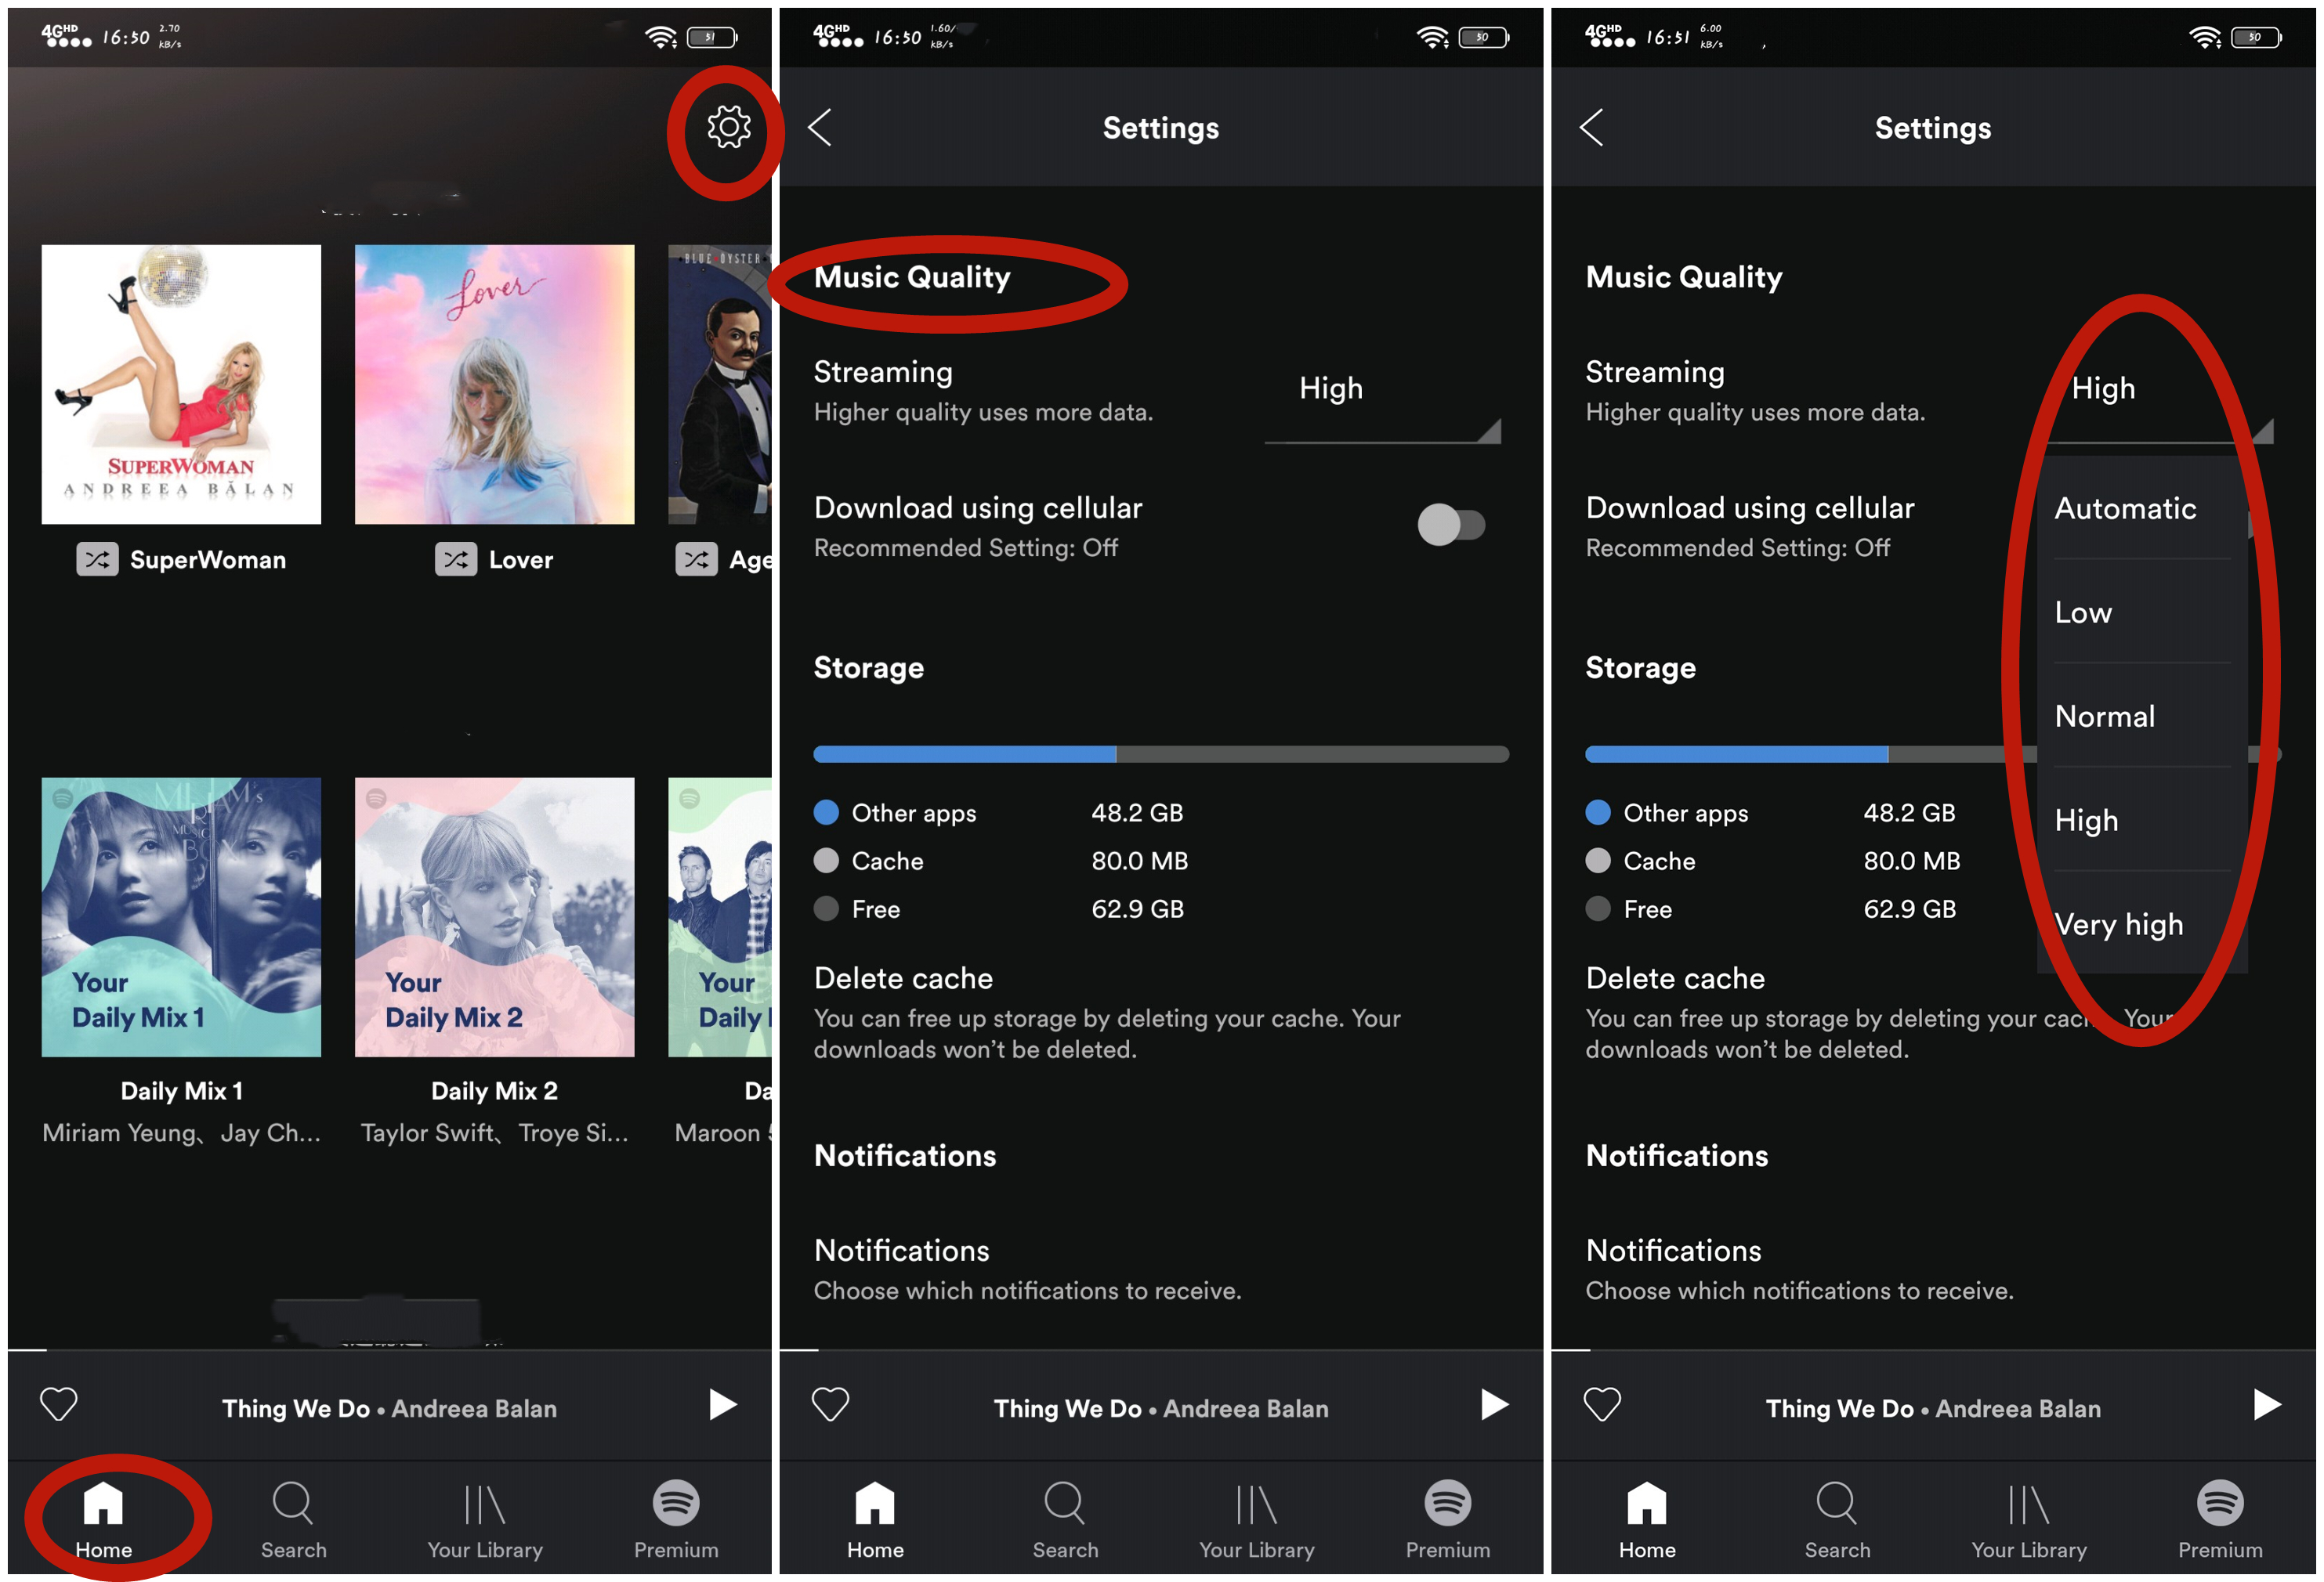2324x1582 pixels.
Task: Tap Search tab on middle screen
Action: click(1065, 1519)
